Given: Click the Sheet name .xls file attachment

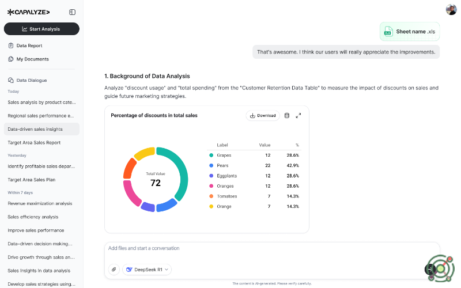Looking at the screenshot, I should (x=409, y=32).
